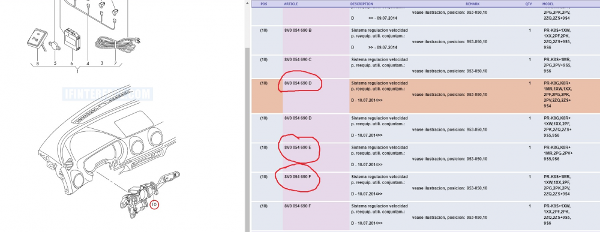The height and width of the screenshot is (232, 600).
Task: Click the MODEL column header
Action: [x=548, y=4]
